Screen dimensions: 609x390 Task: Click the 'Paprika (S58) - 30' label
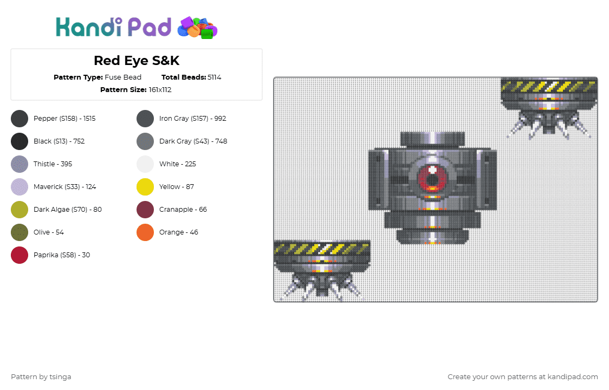62,255
